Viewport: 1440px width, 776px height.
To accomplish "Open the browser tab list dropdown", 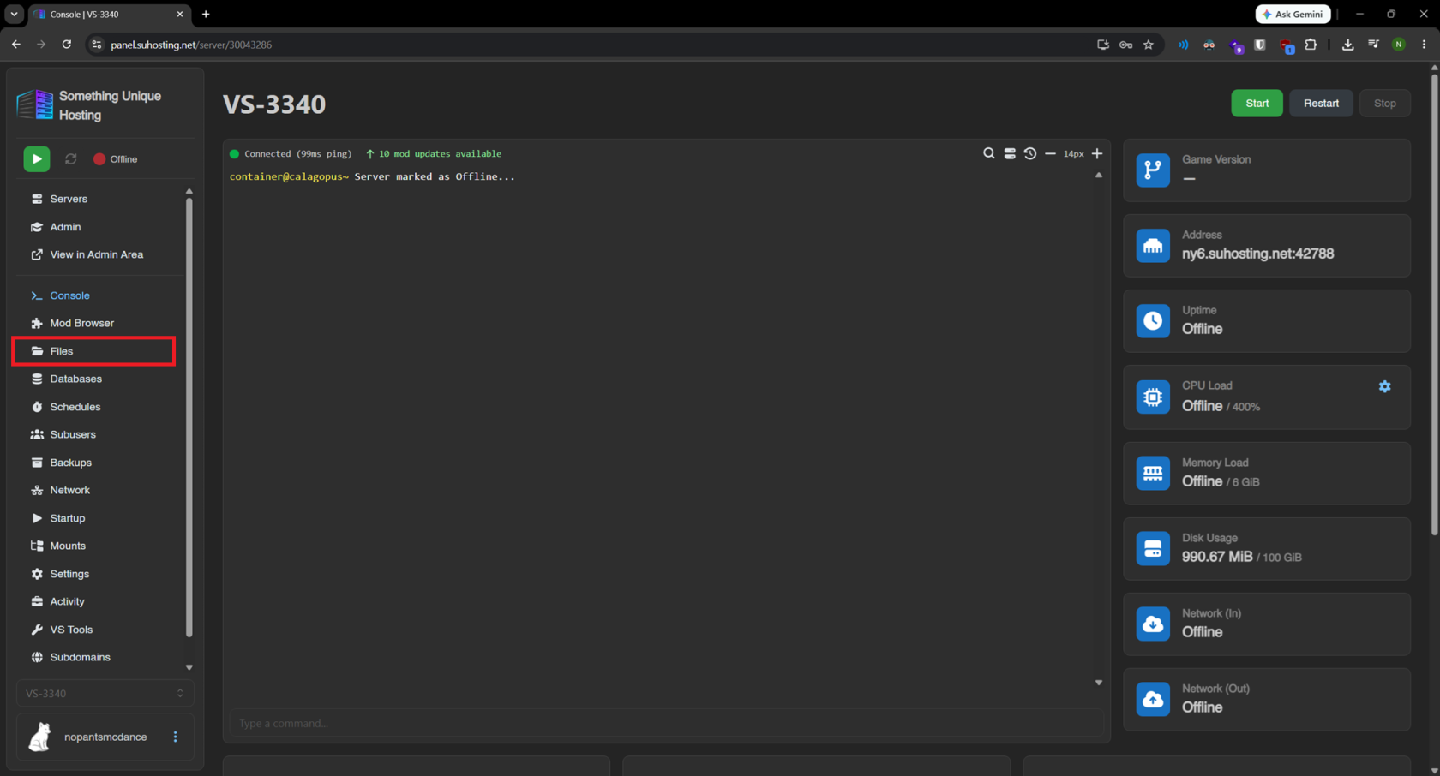I will tap(14, 14).
